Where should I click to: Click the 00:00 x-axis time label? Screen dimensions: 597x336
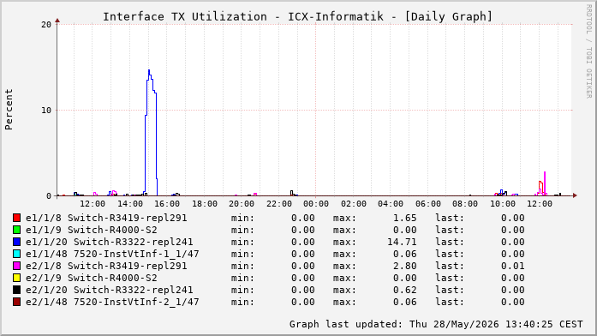point(316,204)
